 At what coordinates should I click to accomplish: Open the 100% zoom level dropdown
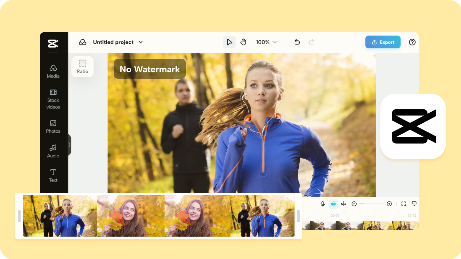[266, 42]
